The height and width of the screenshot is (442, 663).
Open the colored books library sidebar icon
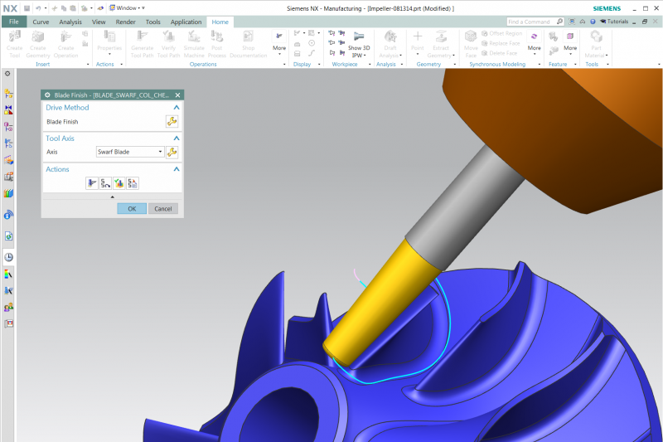8,193
